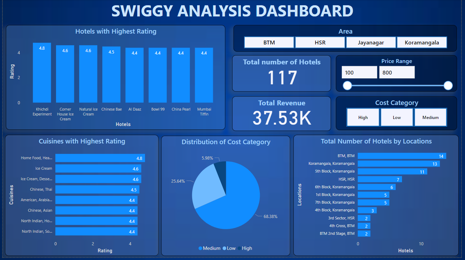Select HSR in the Area slicer
The height and width of the screenshot is (260, 465).
tap(320, 42)
